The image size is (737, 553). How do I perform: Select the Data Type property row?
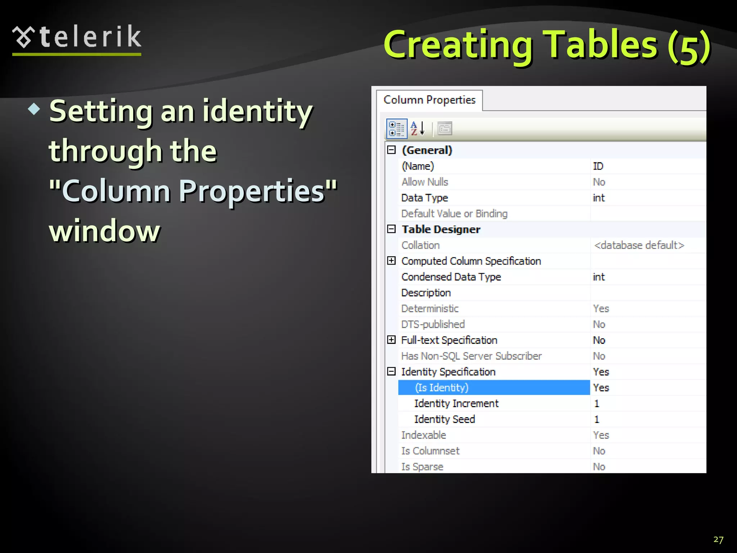(552, 198)
